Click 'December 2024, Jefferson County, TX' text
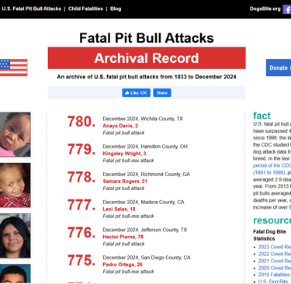Screen dimensions: 291x284 pyautogui.click(x=145, y=230)
